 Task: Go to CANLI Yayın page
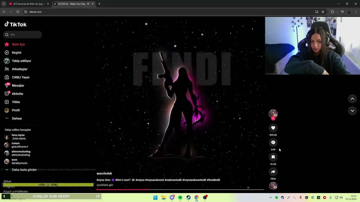pos(21,77)
